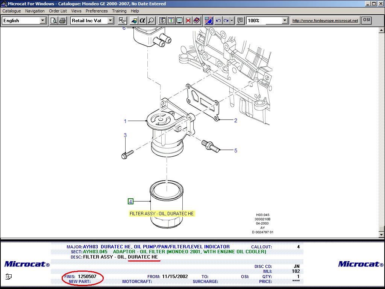Open the Order List menu
The image size is (385, 289).
click(58, 11)
